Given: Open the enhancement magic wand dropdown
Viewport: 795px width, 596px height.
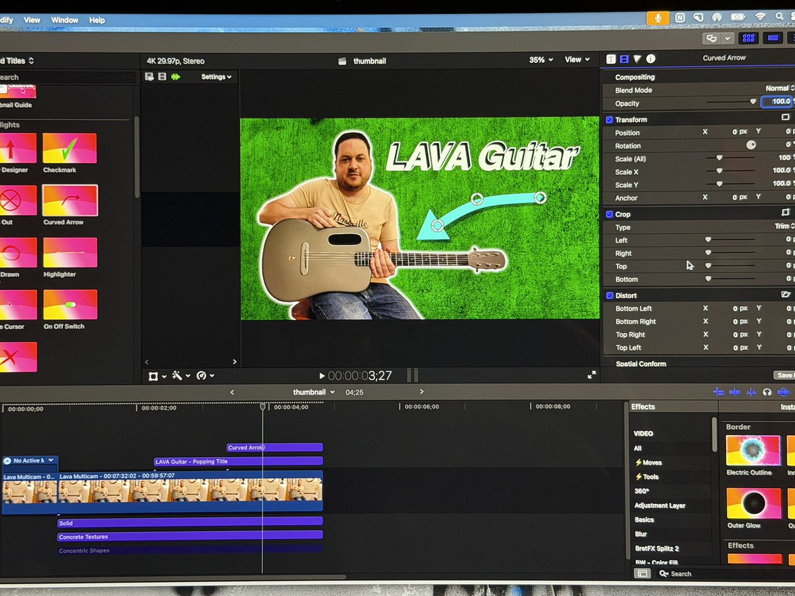Looking at the screenshot, I should [x=181, y=375].
